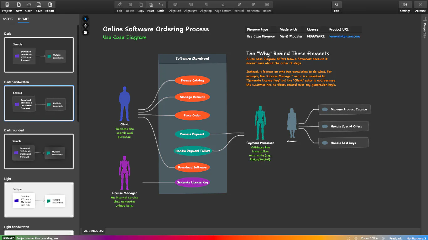
Task: Create a New project
Action: 19,7
